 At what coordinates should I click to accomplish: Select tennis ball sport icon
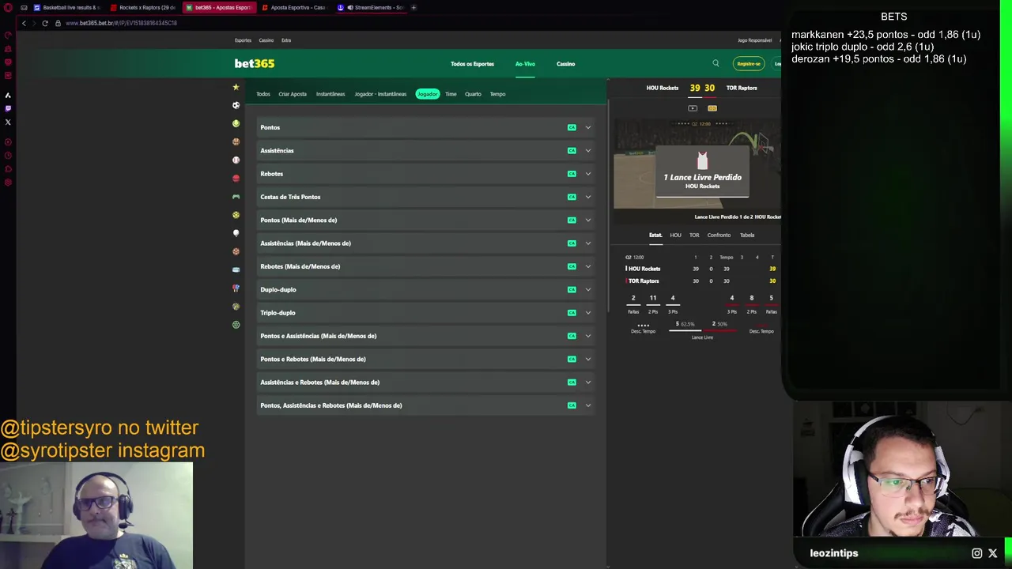236,123
